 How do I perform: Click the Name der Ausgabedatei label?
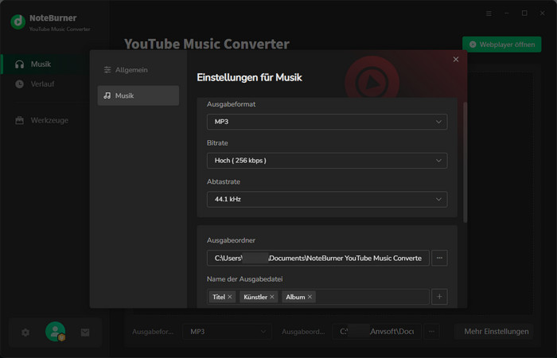click(245, 279)
